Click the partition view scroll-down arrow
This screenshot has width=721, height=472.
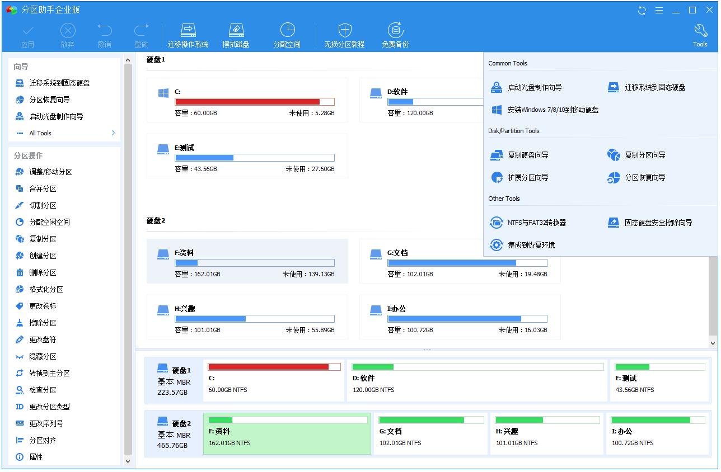tap(713, 343)
